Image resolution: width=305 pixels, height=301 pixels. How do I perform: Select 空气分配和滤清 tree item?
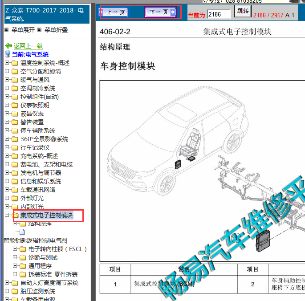click(x=41, y=71)
